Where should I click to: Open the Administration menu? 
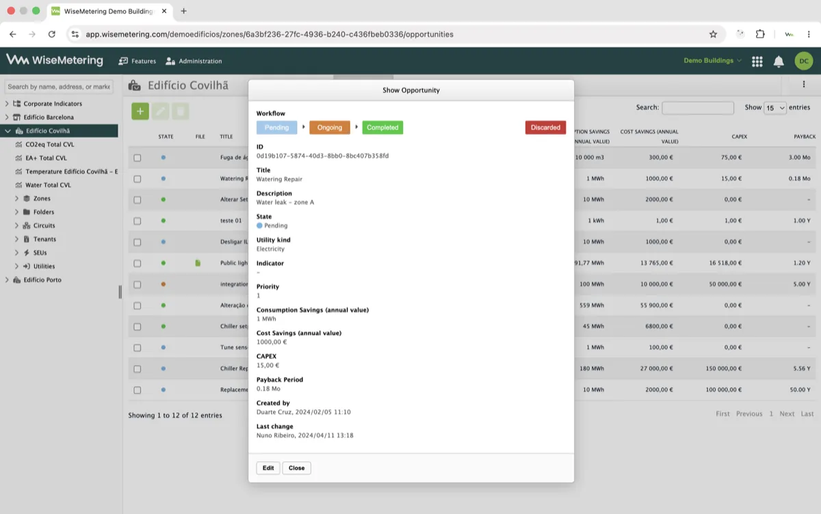coord(194,61)
